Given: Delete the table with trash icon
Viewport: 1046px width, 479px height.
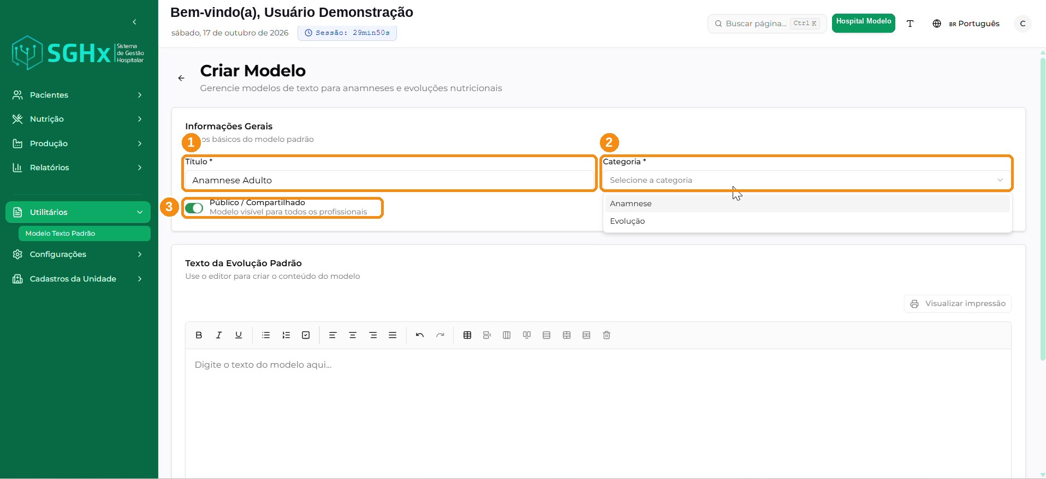Looking at the screenshot, I should [607, 335].
